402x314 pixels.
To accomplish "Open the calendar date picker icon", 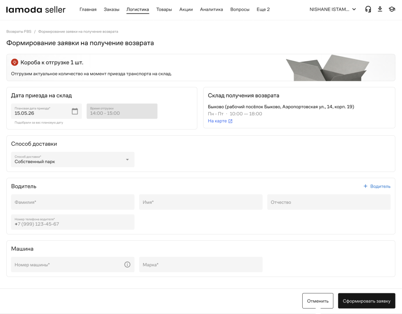I will coord(75,111).
